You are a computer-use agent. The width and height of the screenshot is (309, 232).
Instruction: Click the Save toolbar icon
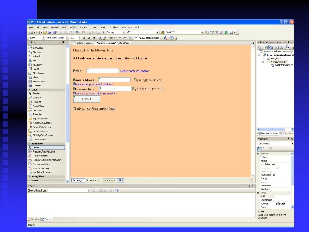coord(50,32)
